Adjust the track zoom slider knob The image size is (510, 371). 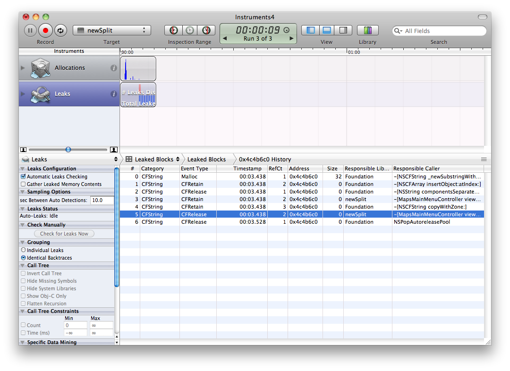pyautogui.click(x=68, y=150)
